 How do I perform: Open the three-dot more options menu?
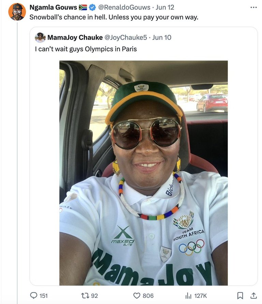[x=253, y=8]
